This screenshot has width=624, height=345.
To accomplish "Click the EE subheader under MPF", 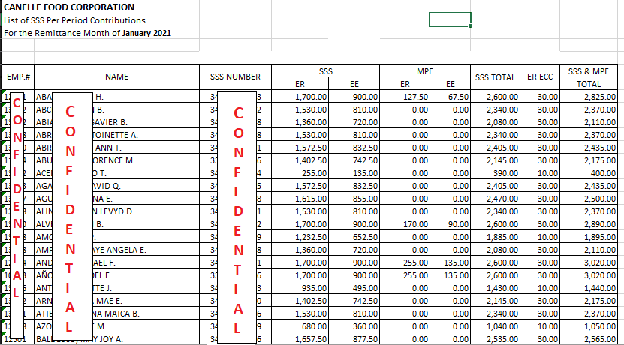I will pos(450,83).
